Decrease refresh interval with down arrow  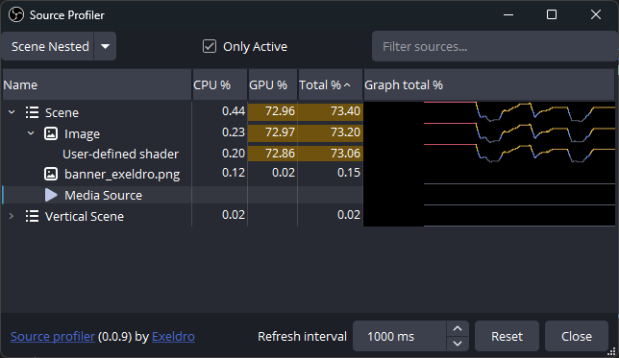(458, 344)
